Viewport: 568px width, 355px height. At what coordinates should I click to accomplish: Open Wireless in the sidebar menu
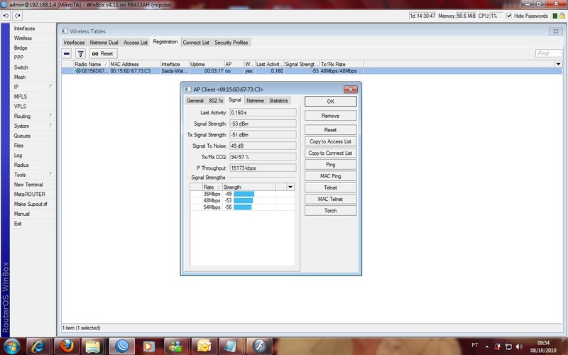[x=23, y=38]
